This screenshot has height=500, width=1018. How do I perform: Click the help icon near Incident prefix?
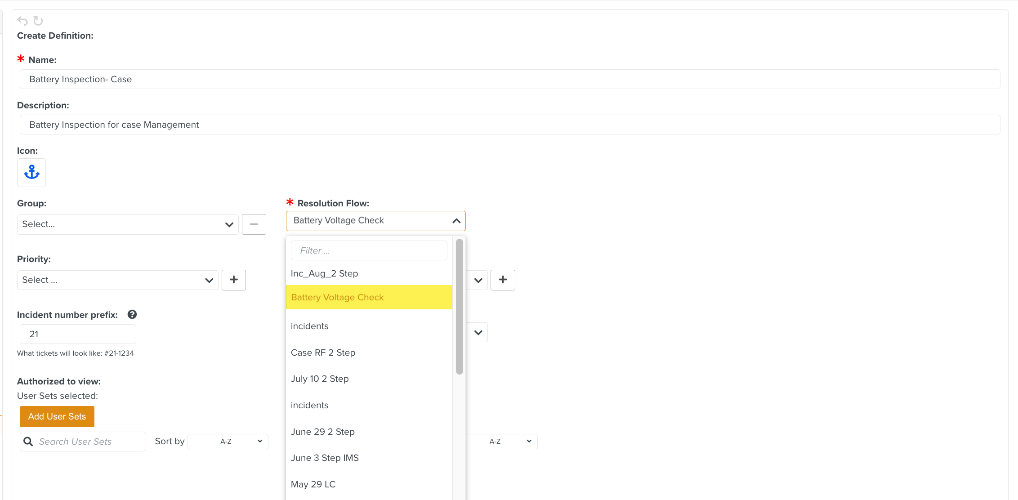[x=132, y=314]
